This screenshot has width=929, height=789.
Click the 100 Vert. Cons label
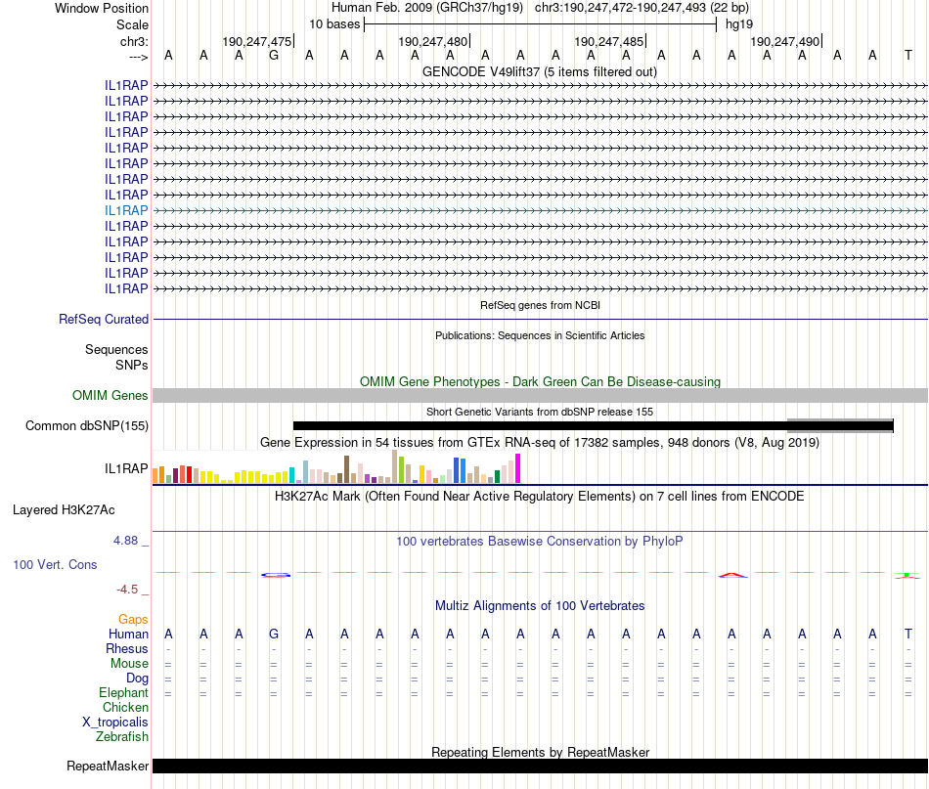pyautogui.click(x=55, y=564)
